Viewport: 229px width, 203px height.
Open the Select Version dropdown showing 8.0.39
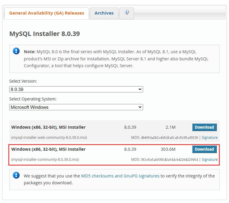pyautogui.click(x=76, y=89)
